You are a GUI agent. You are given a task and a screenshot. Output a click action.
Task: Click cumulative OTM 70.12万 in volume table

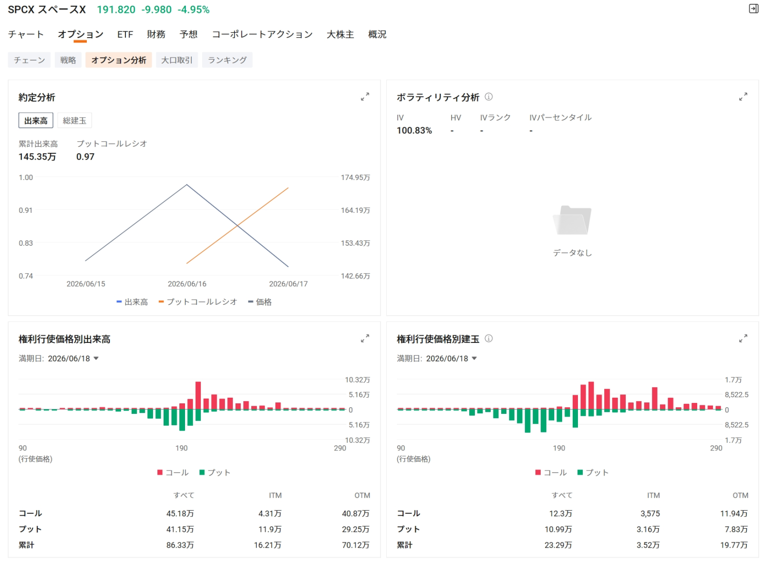click(356, 545)
